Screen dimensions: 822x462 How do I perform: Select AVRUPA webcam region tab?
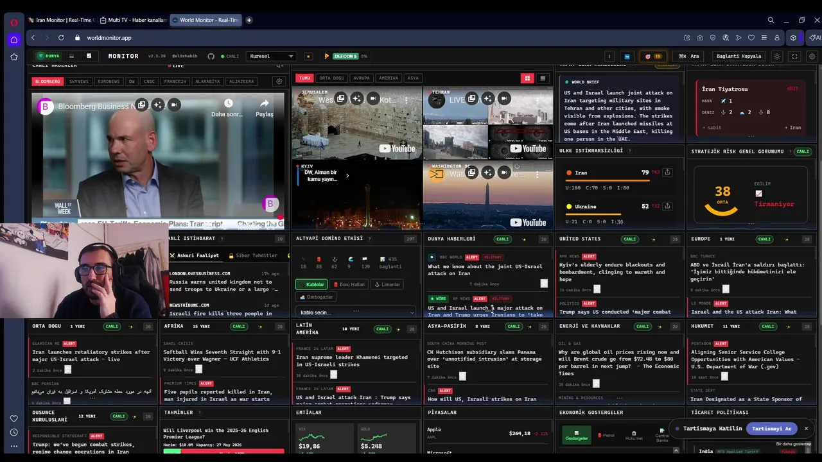point(362,78)
